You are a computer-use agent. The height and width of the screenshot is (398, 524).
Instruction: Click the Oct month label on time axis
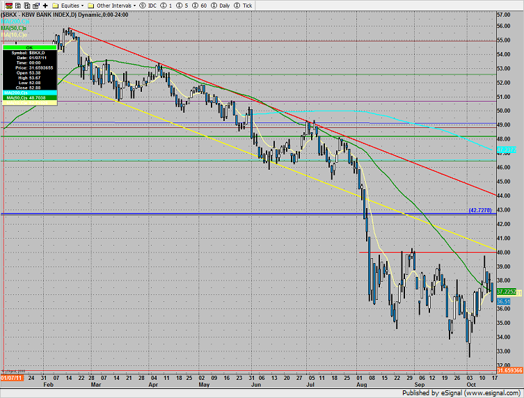click(x=471, y=385)
